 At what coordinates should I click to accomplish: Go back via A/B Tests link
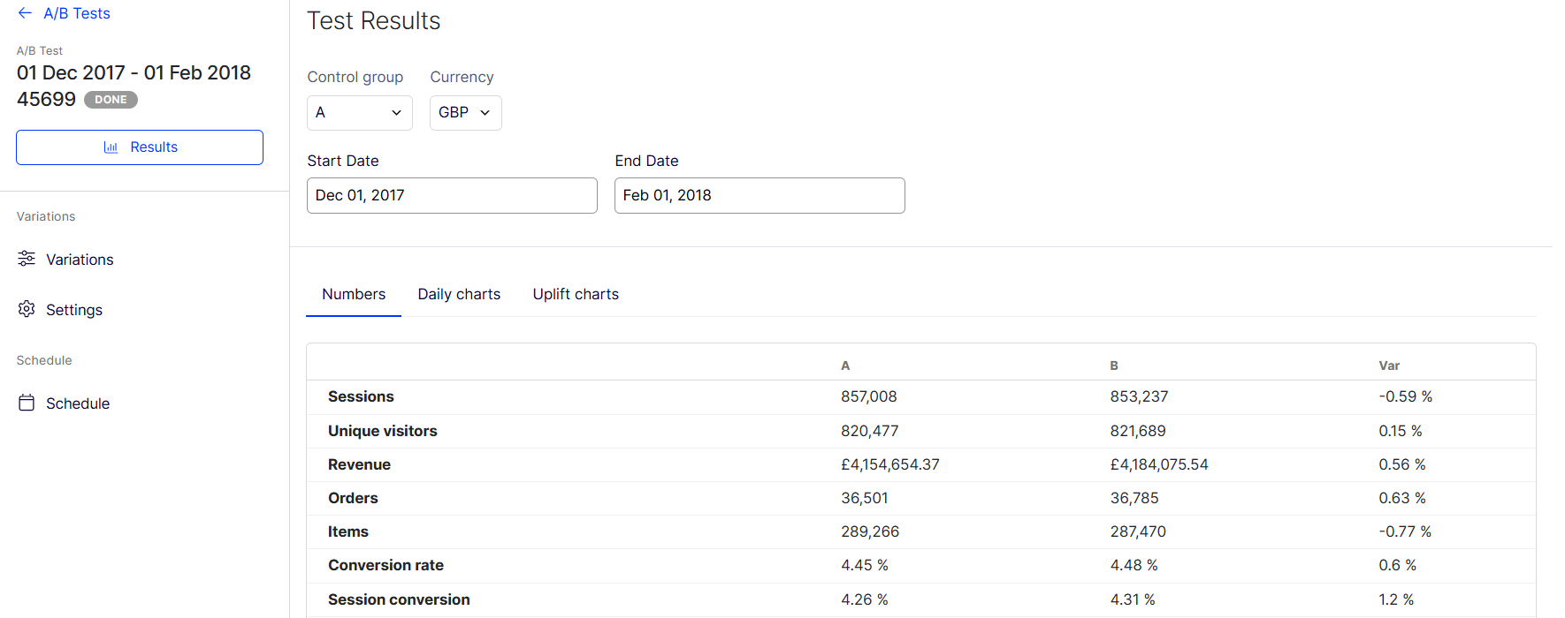click(77, 13)
